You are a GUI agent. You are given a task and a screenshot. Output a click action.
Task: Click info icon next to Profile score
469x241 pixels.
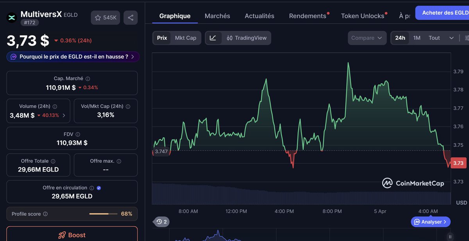45,214
